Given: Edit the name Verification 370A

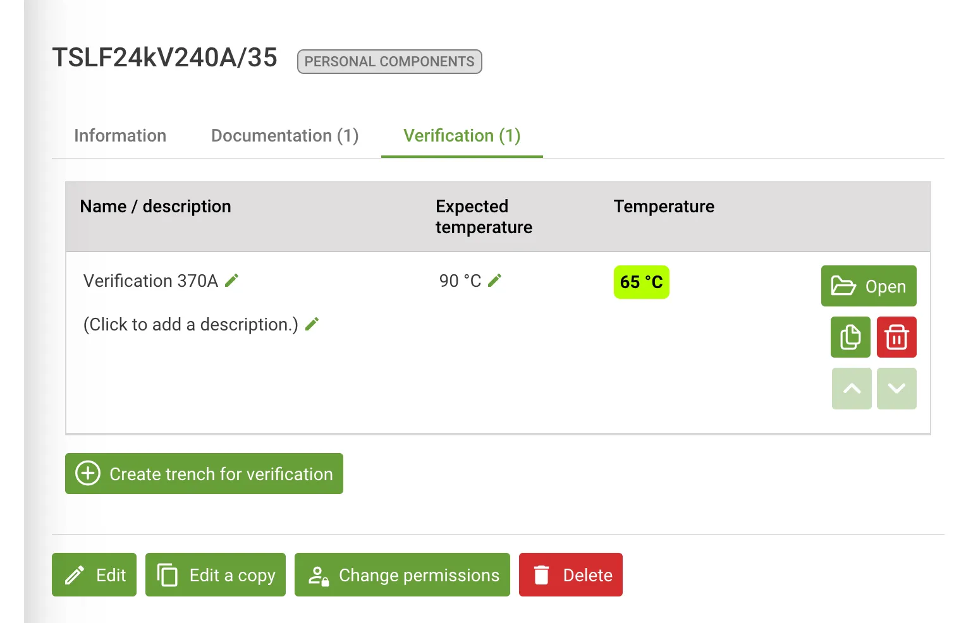Looking at the screenshot, I should point(231,279).
